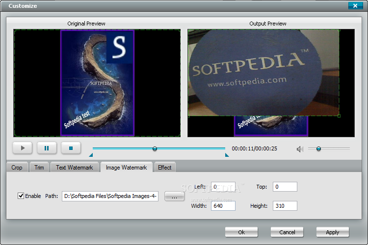Apply the watermark settings

(333, 232)
